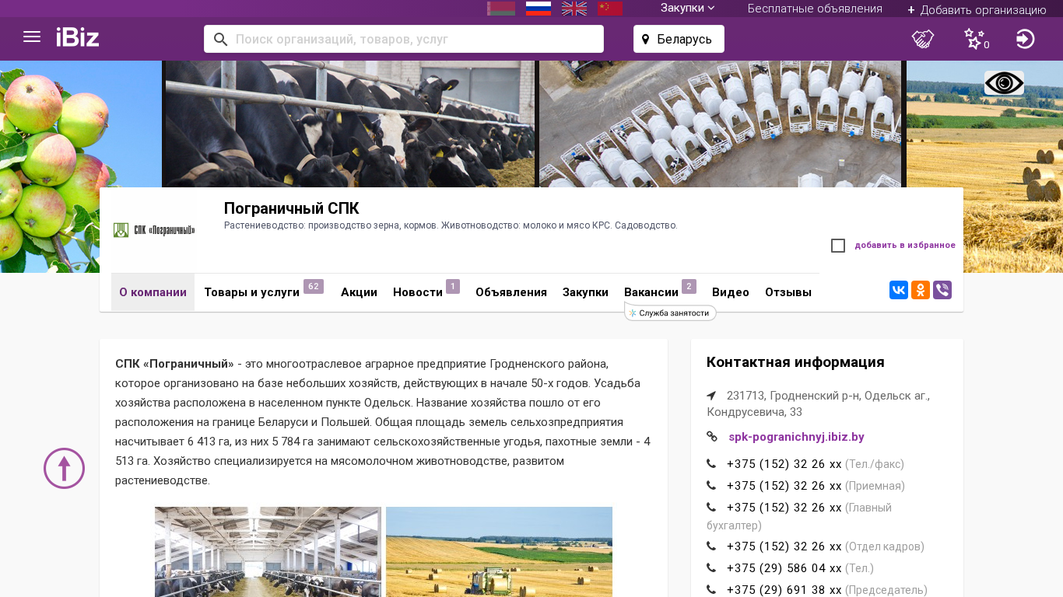
Task: Open the hamburger menu
Action: (x=32, y=37)
